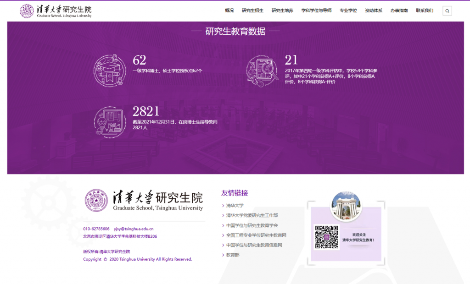Open the 研究生招生 menu
Viewport: 470px width, 284px height.
tap(253, 11)
